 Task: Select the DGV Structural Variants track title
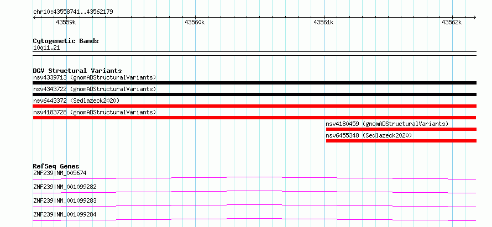(x=77, y=71)
